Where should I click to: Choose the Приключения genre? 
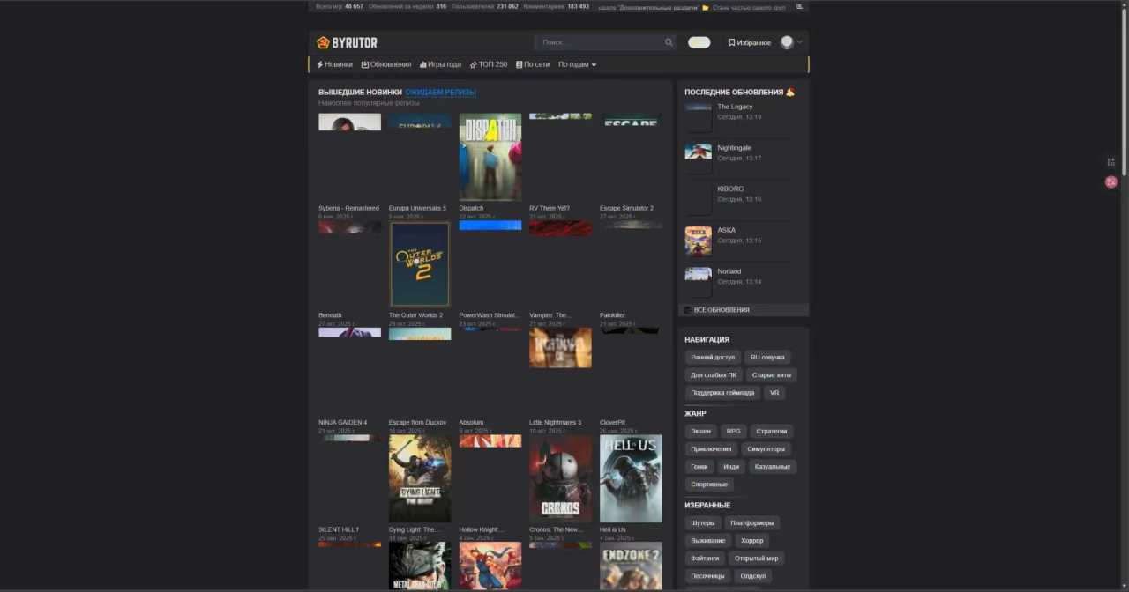(x=711, y=449)
